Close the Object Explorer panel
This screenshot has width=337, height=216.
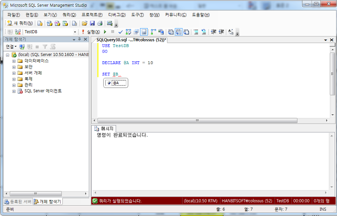pos(86,39)
